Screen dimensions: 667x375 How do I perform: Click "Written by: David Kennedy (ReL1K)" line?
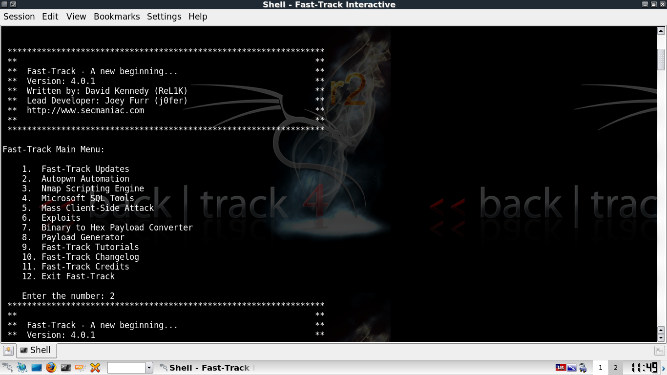click(x=107, y=91)
